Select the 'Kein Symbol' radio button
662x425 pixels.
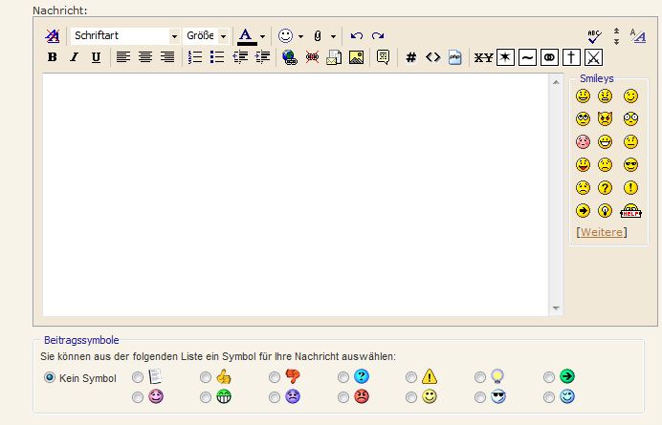click(50, 377)
